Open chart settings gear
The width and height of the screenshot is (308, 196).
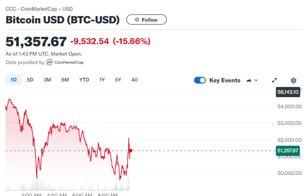point(294,80)
